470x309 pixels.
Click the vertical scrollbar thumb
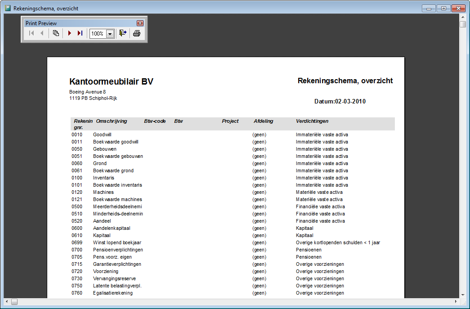463,24
